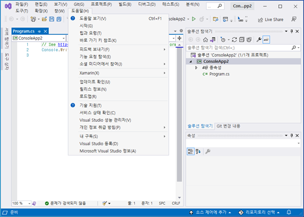Switch to the Git 변경 내용 tab
This screenshot has height=217, width=304.
click(228, 126)
